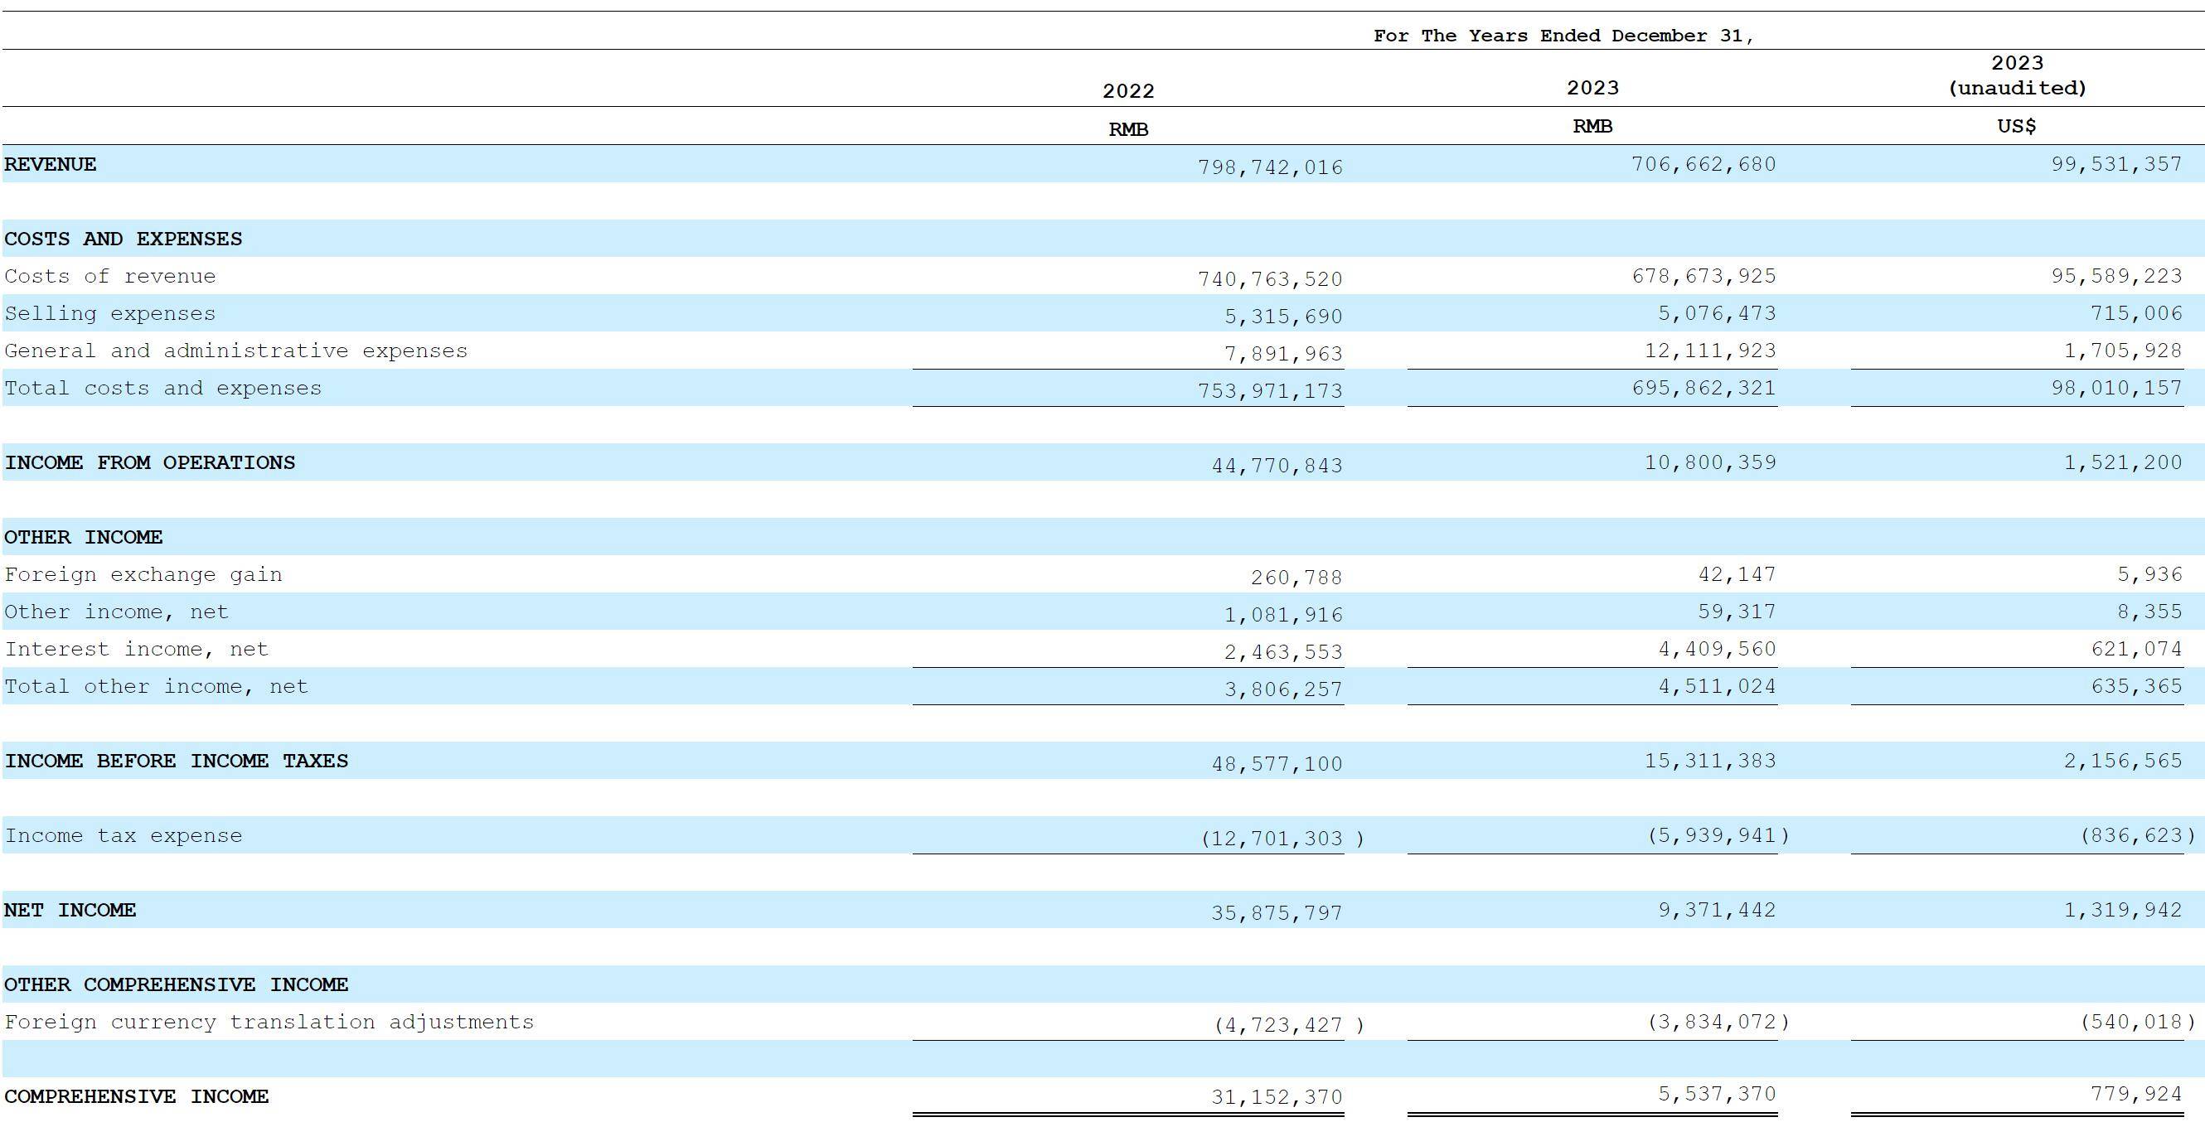Select total costs value 753,971,173
The width and height of the screenshot is (2205, 1122).
tap(1270, 392)
